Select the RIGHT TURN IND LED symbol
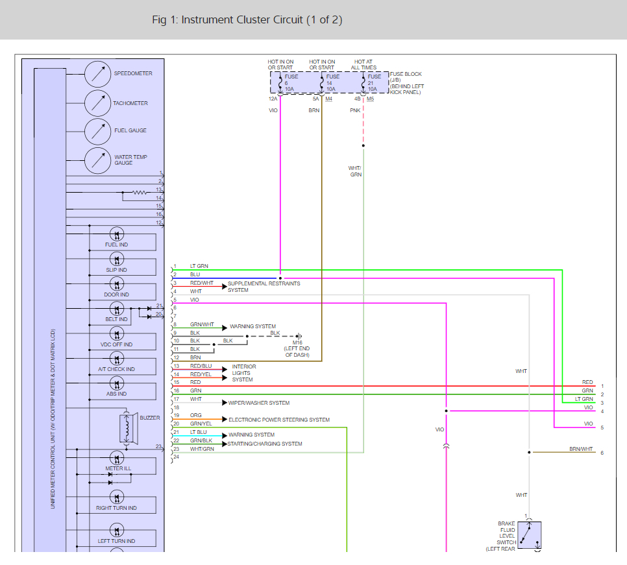The width and height of the screenshot is (627, 565). click(x=117, y=497)
